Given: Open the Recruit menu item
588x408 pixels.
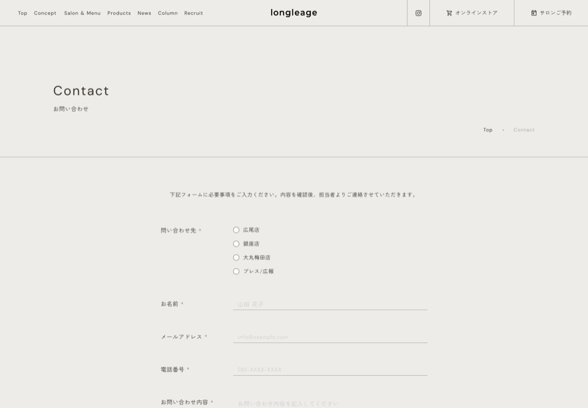Looking at the screenshot, I should pos(193,13).
